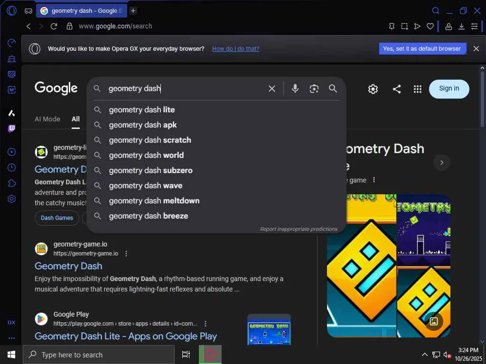The width and height of the screenshot is (486, 364).
Task: Click the images gallery icon on thumbnail
Action: [434, 321]
